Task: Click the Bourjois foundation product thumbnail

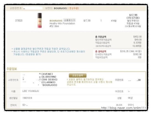Action: pos(40,20)
